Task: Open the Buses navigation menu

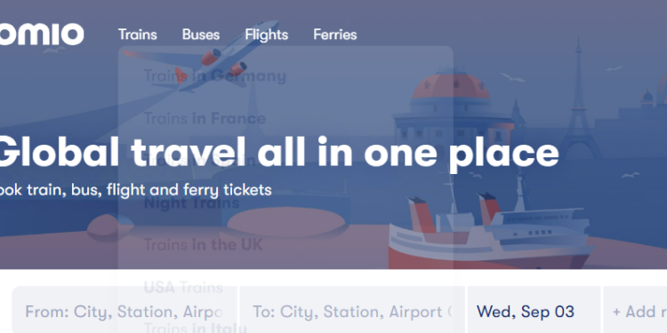Action: (x=201, y=35)
